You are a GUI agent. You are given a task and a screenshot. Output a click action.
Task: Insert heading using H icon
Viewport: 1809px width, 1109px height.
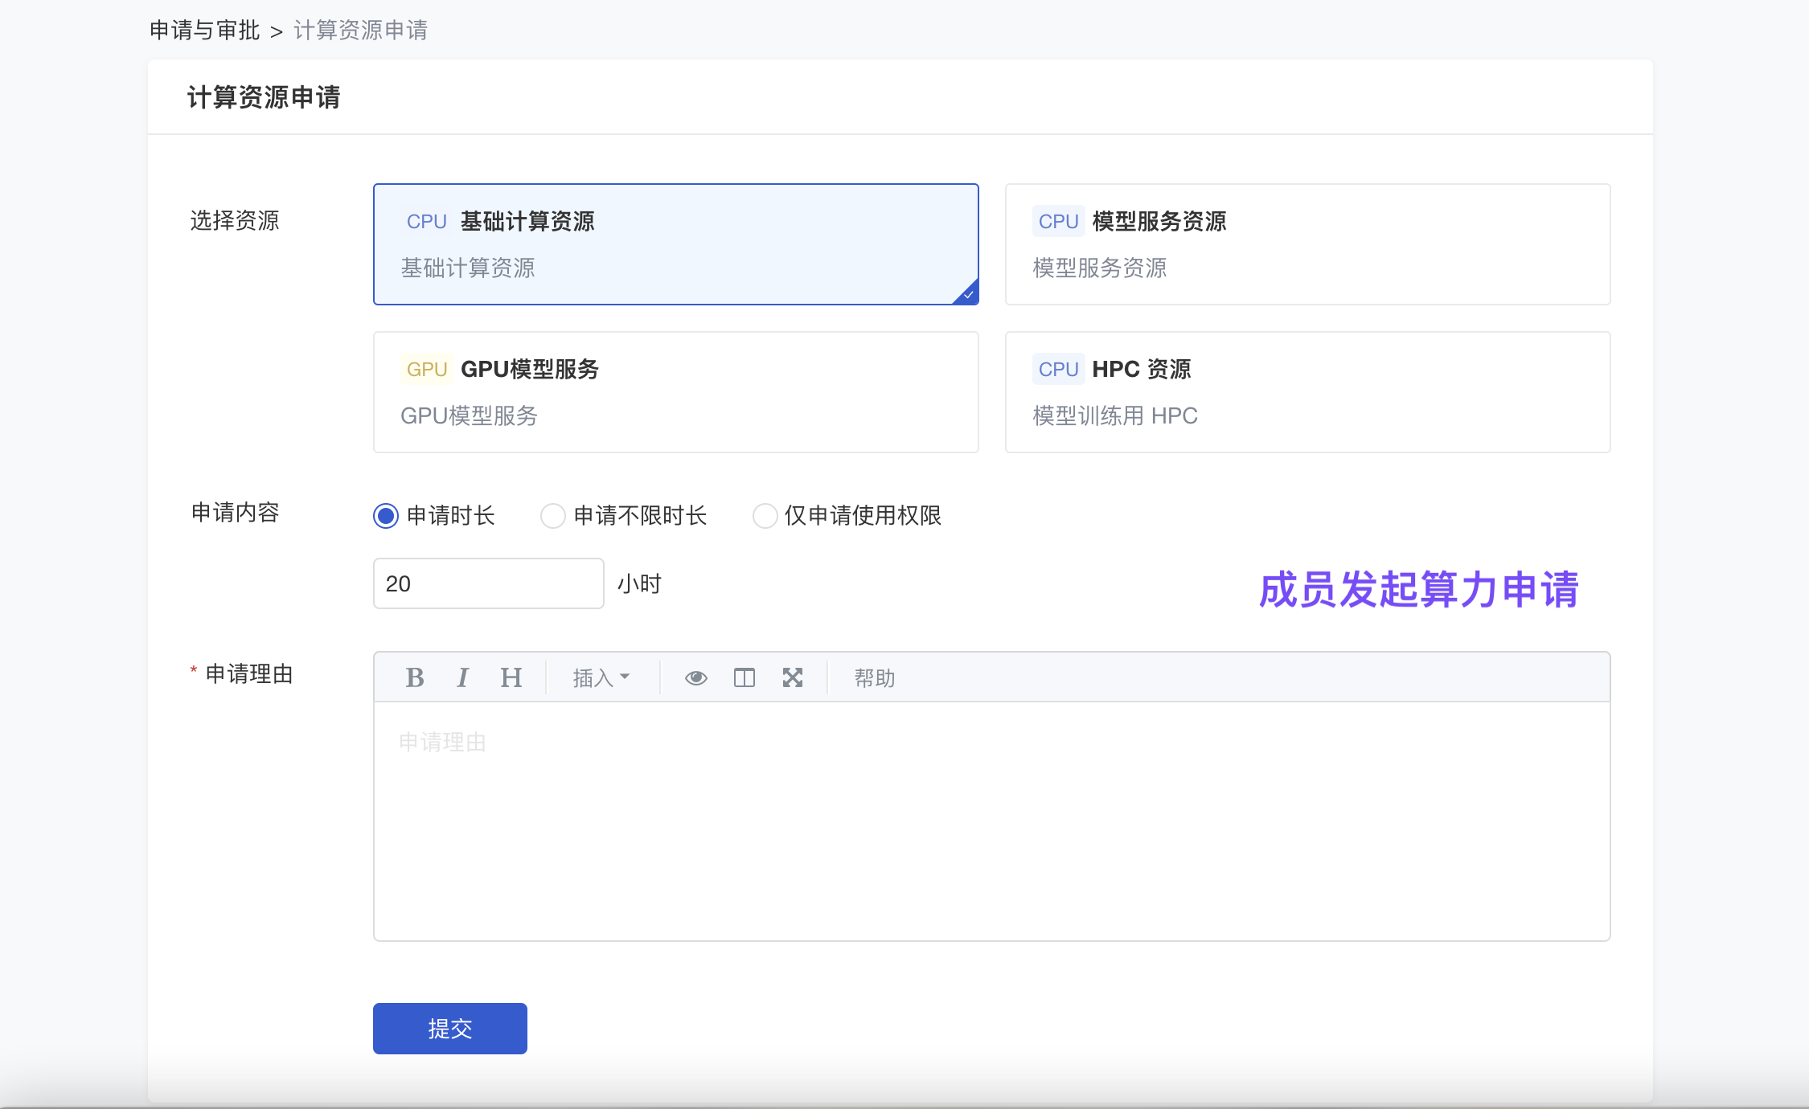pyautogui.click(x=511, y=677)
